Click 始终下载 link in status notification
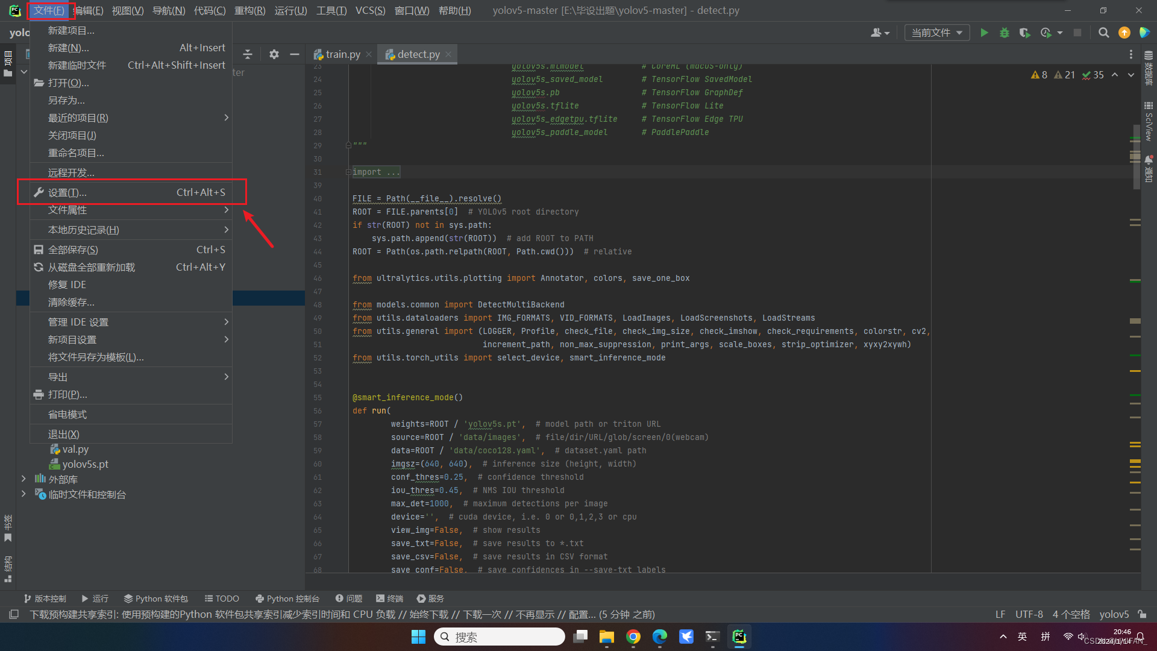Screen dimensions: 1157x651 (428, 614)
